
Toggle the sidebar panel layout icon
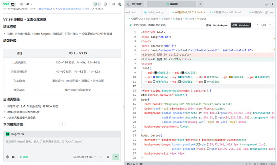[x=22, y=4]
